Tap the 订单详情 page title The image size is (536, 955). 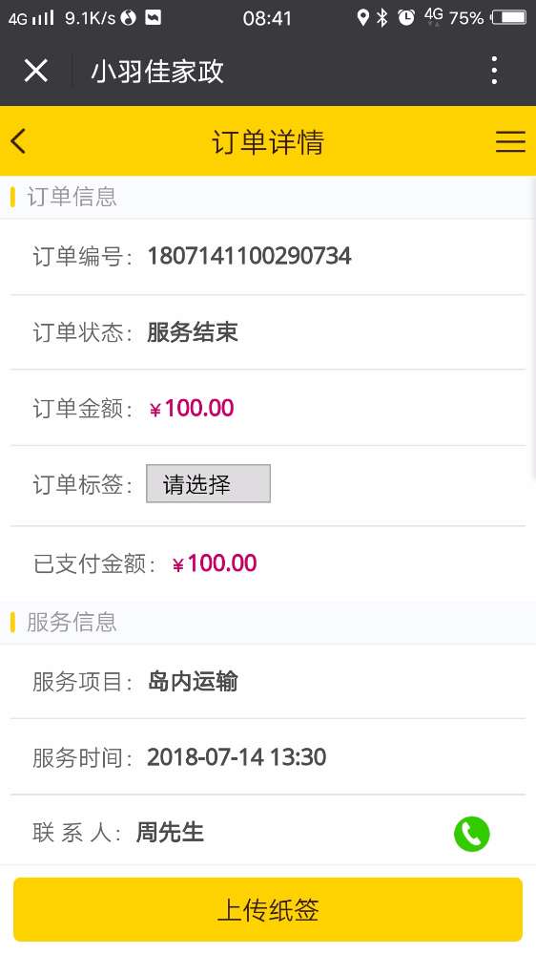[268, 142]
